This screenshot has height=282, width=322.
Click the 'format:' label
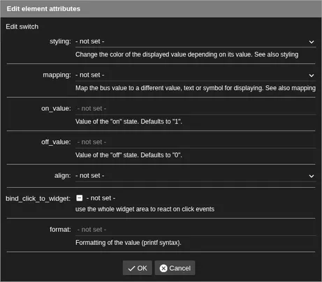pos(60,230)
